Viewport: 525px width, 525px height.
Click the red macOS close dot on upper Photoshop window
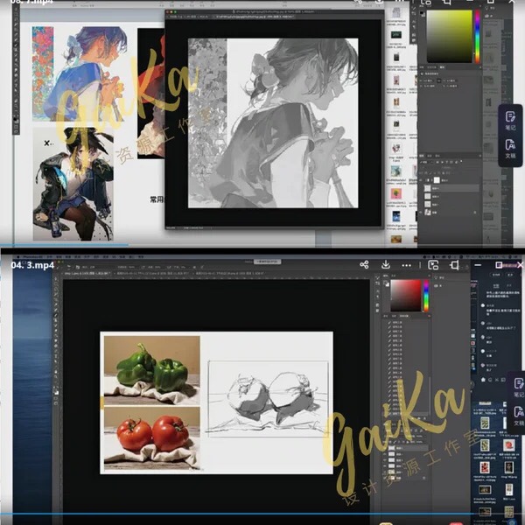pos(167,12)
